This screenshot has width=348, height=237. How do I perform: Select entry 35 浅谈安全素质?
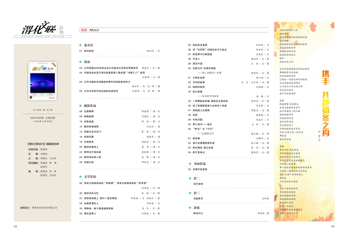203,45
